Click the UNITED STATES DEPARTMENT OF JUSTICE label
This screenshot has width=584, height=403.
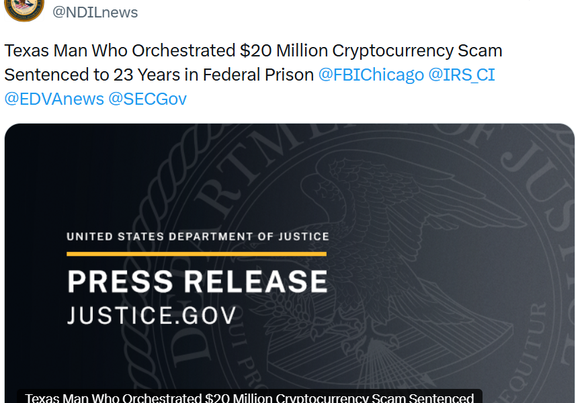[x=196, y=236]
